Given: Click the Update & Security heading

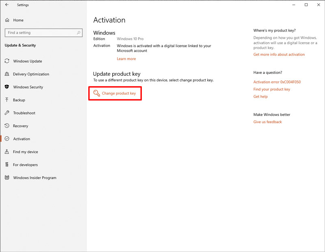Looking at the screenshot, I should click(x=20, y=45).
